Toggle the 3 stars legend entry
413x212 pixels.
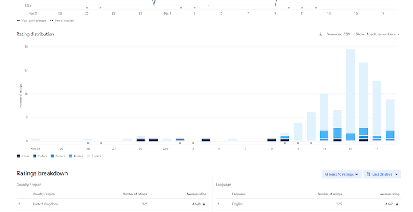58,156
